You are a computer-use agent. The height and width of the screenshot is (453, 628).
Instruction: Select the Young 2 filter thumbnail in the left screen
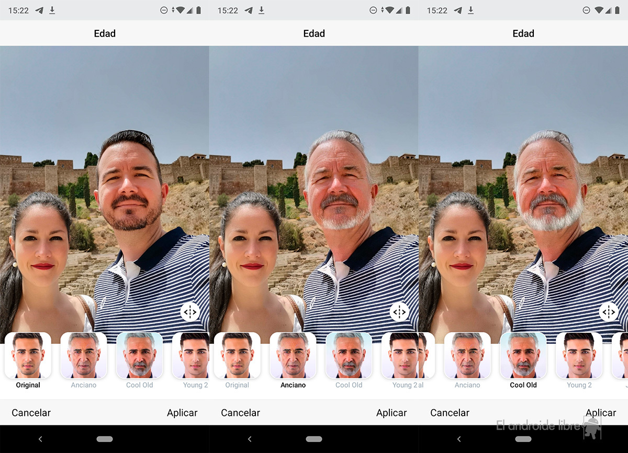[192, 355]
